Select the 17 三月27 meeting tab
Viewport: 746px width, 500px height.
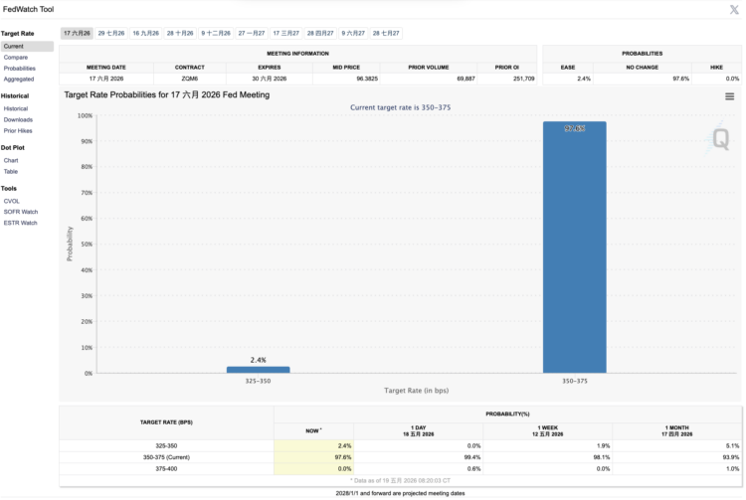(x=285, y=33)
